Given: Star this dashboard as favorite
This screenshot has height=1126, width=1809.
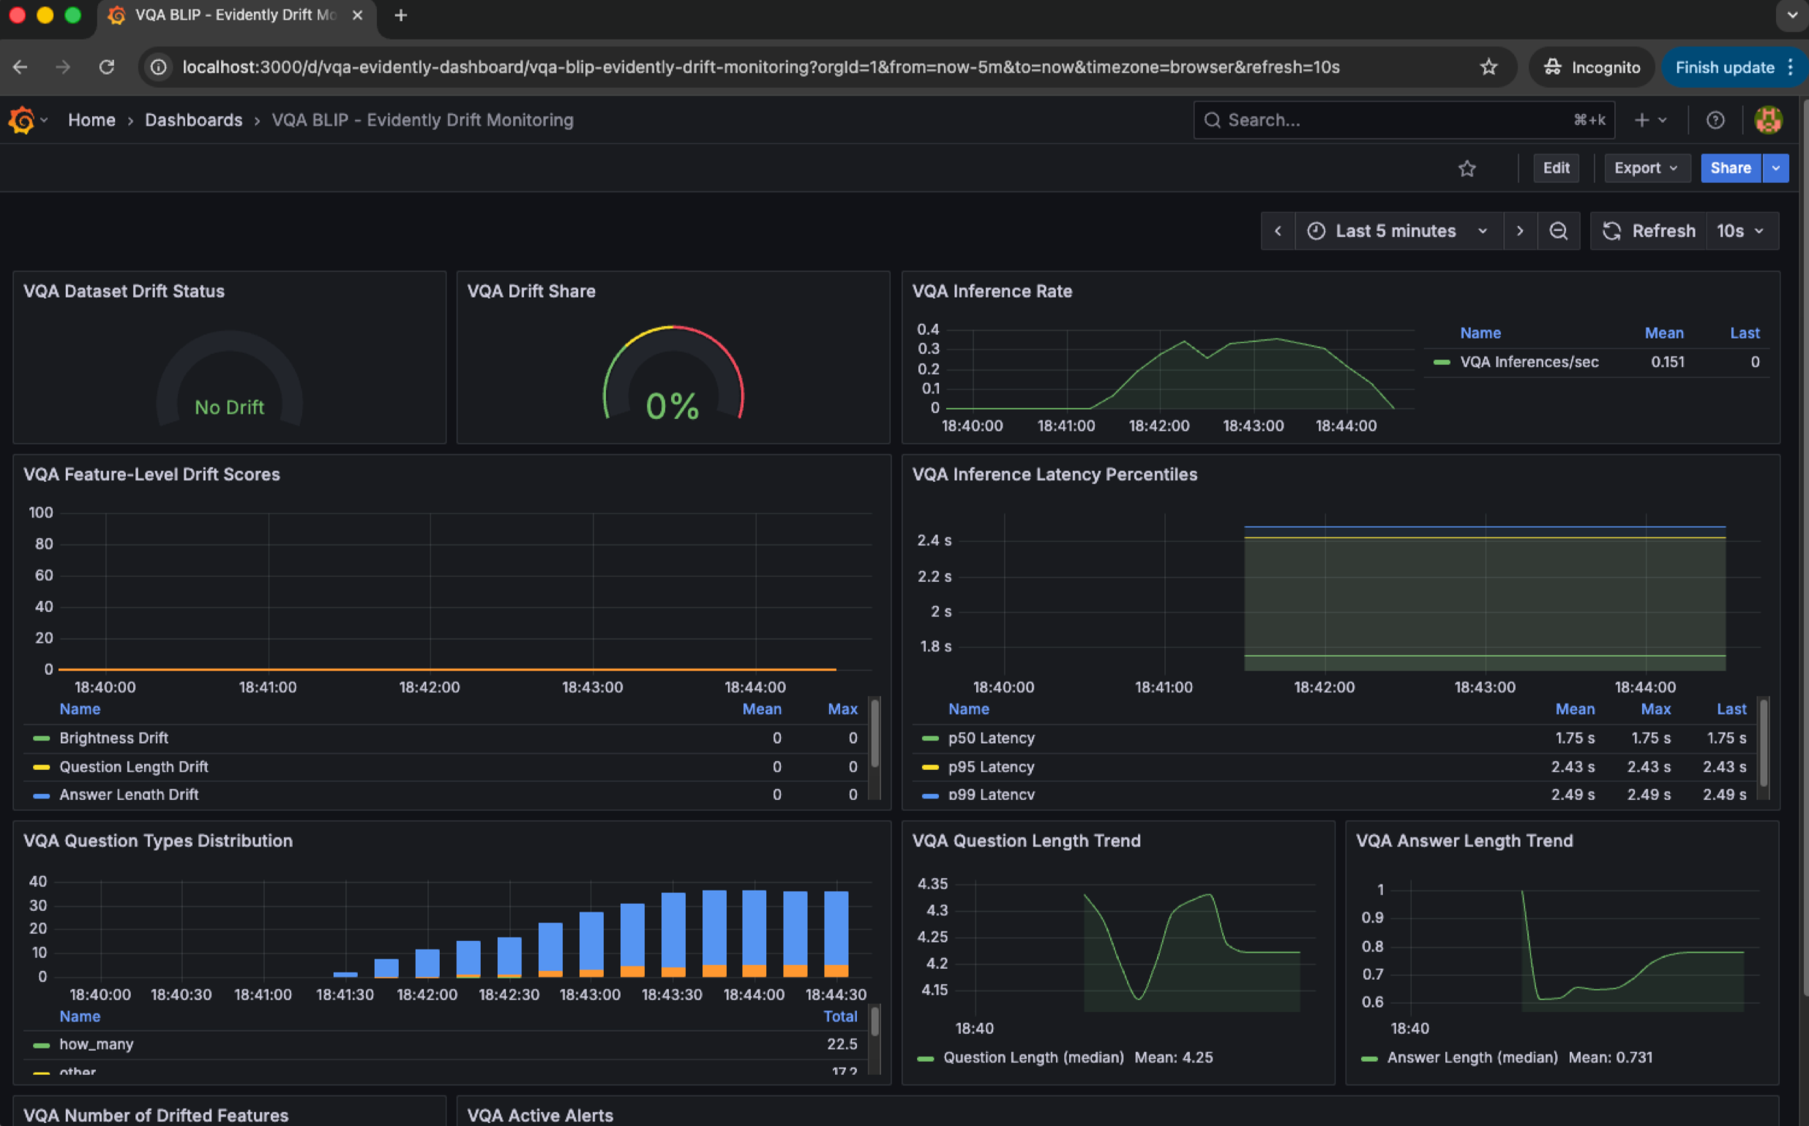Looking at the screenshot, I should (1466, 168).
